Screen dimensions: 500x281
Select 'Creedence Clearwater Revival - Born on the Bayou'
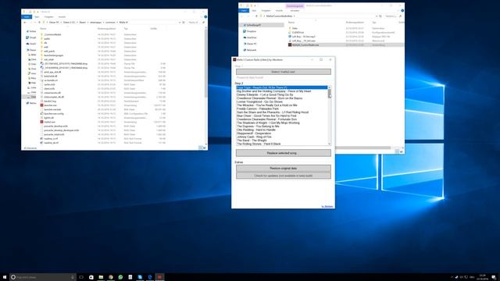coord(270,98)
